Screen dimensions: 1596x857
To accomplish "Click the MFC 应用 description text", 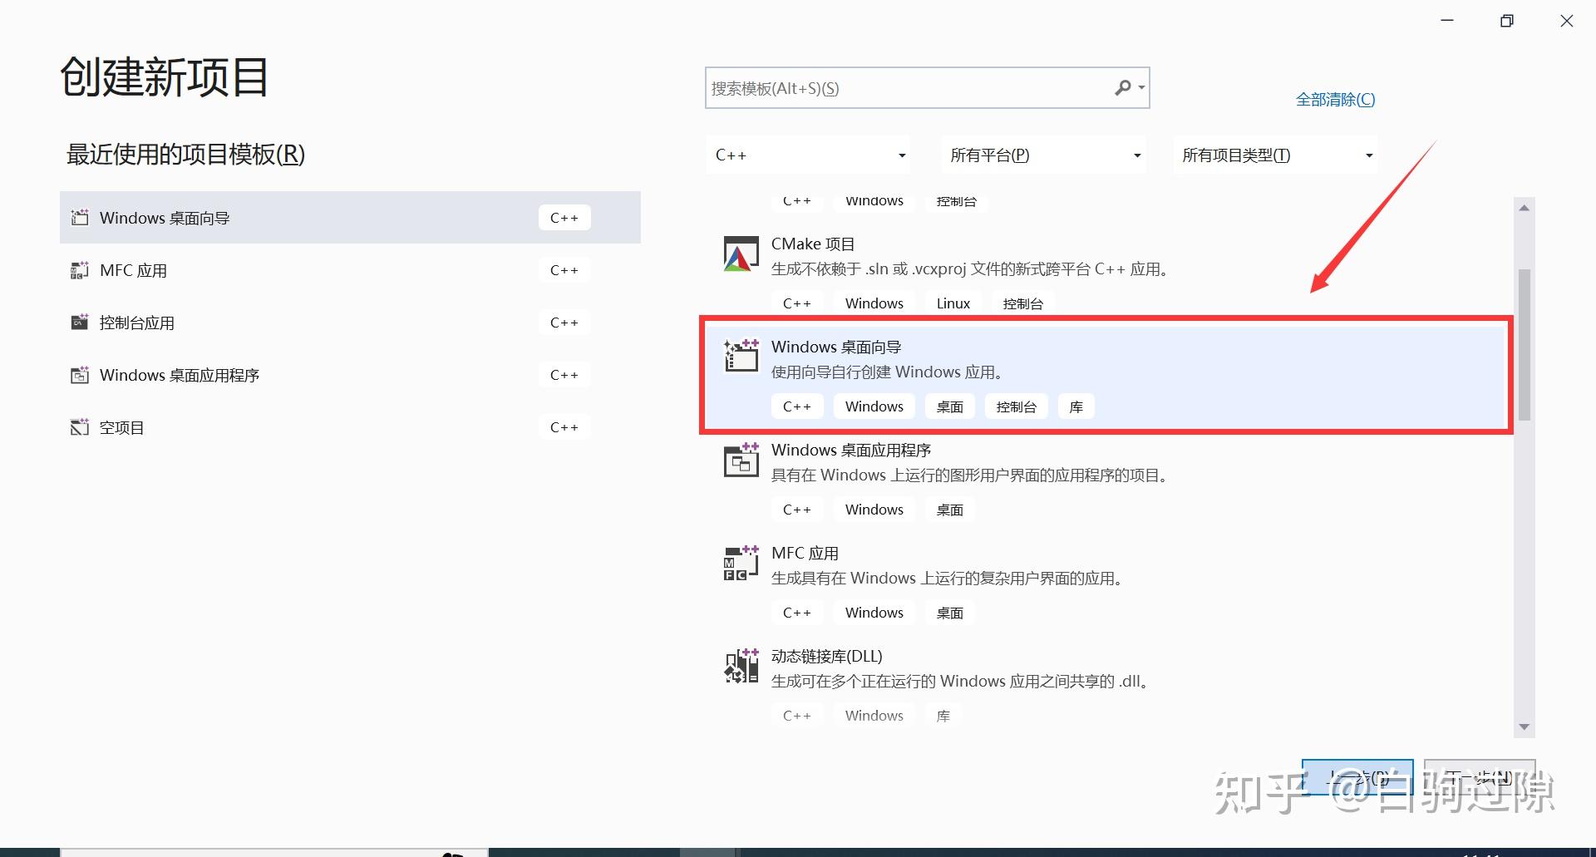I will pyautogui.click(x=948, y=579).
